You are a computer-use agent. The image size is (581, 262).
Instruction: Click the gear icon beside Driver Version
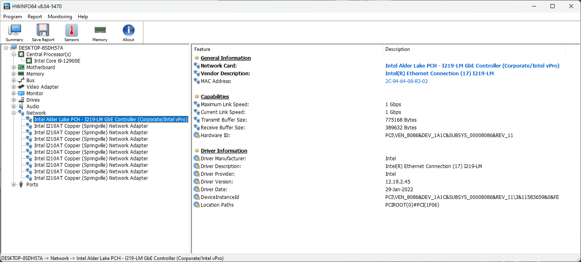pyautogui.click(x=197, y=182)
